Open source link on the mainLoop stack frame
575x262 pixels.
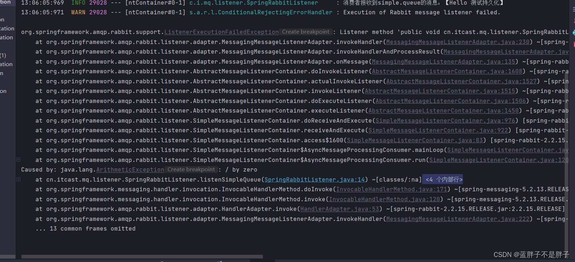tap(508, 150)
